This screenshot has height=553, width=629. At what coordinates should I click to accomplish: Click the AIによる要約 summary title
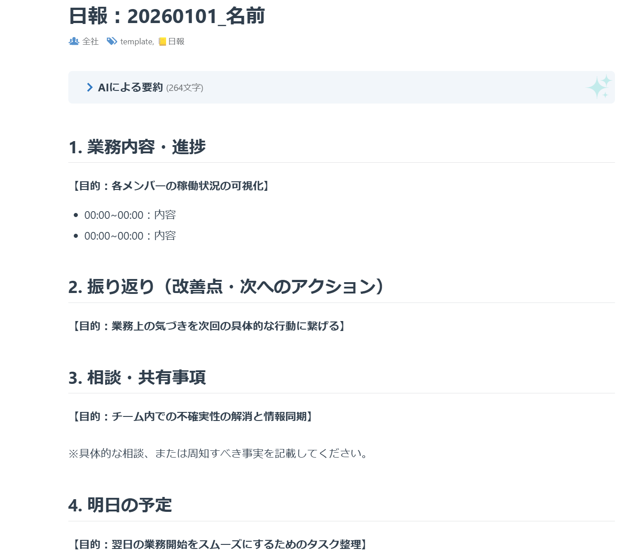[130, 87]
